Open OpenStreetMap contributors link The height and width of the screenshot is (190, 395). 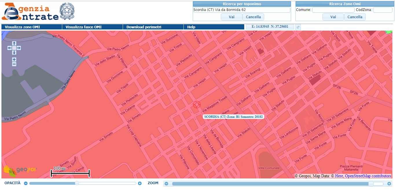click(x=368, y=176)
